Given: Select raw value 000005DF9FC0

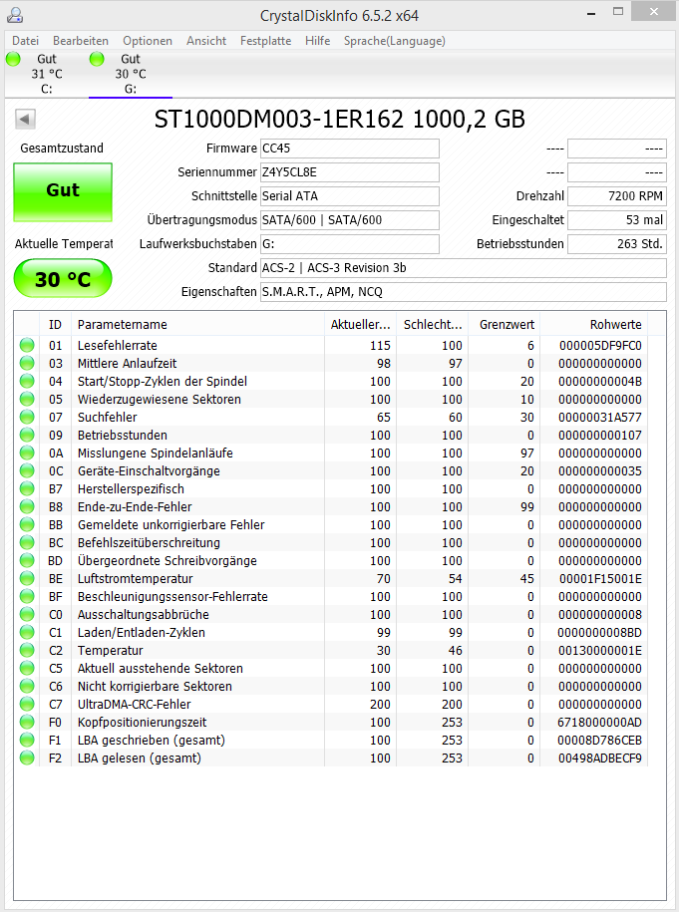Looking at the screenshot, I should (600, 346).
